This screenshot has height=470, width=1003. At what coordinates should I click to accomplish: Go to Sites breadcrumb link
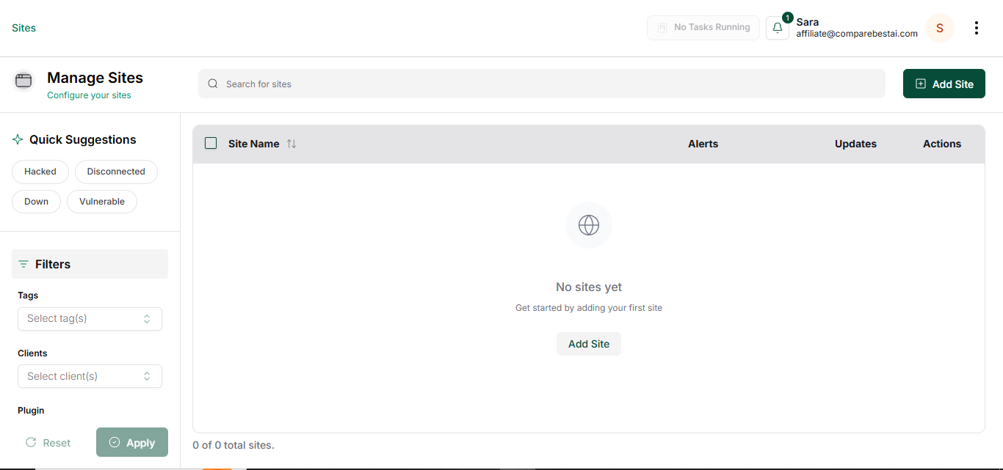coord(23,28)
